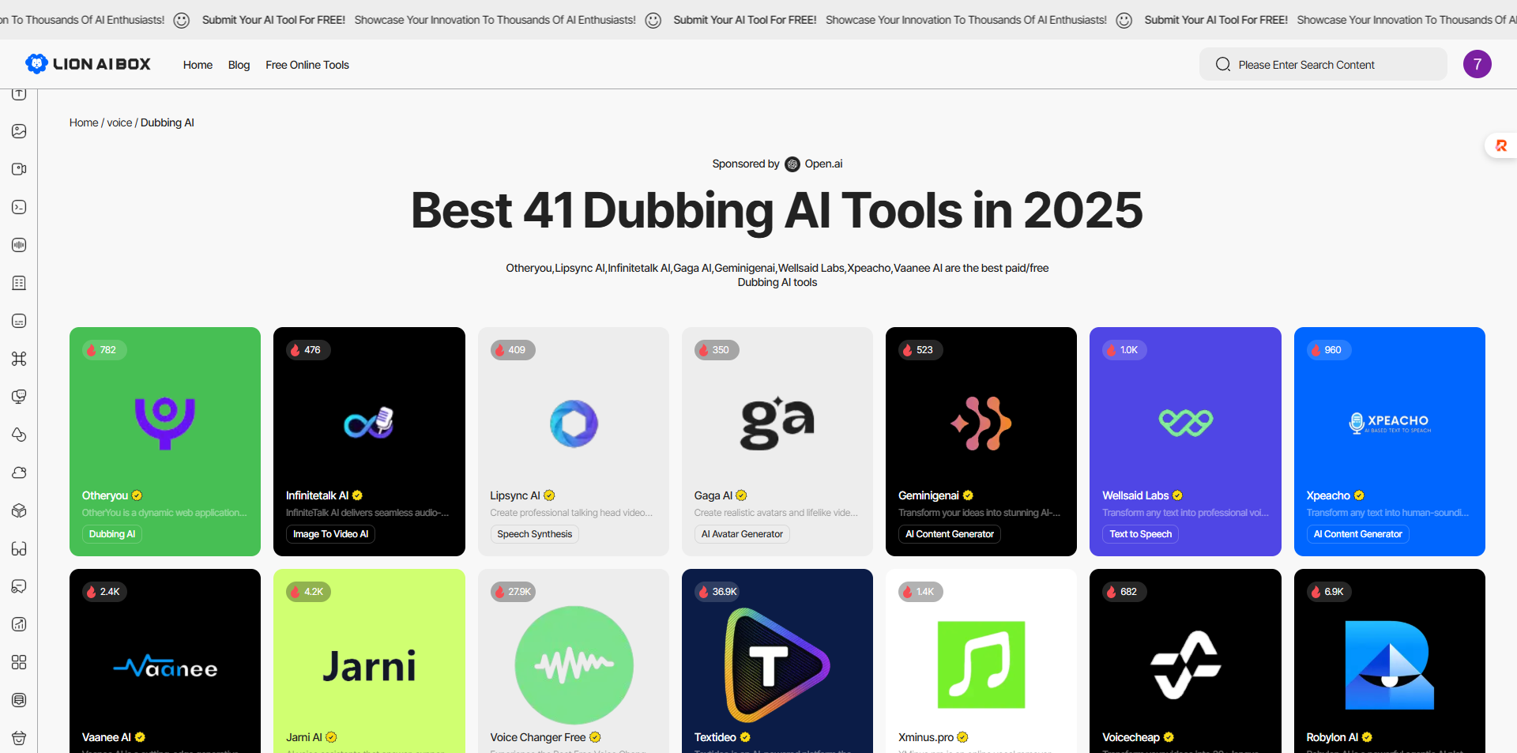Screen dimensions: 1517x753
Task: Click the Lipsync AI title
Action: (515, 495)
